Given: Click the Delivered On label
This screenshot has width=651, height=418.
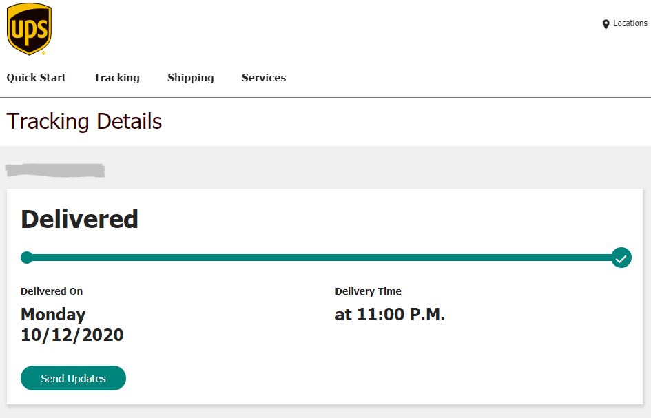Looking at the screenshot, I should click(x=52, y=291).
